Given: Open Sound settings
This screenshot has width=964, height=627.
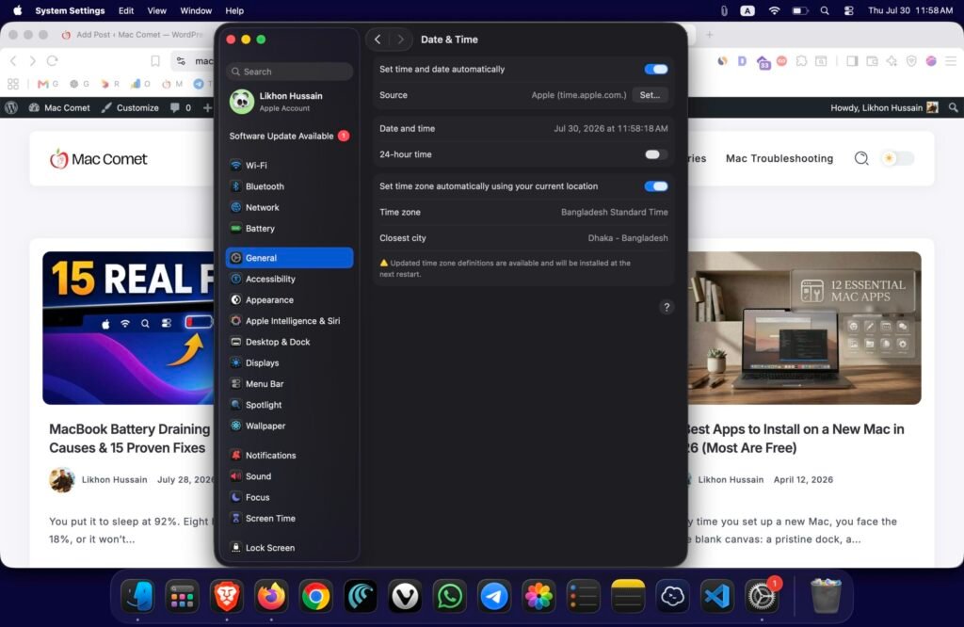Looking at the screenshot, I should (289, 475).
